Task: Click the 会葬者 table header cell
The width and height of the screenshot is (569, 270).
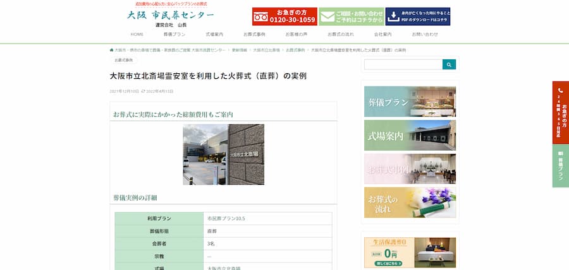Action: point(159,244)
